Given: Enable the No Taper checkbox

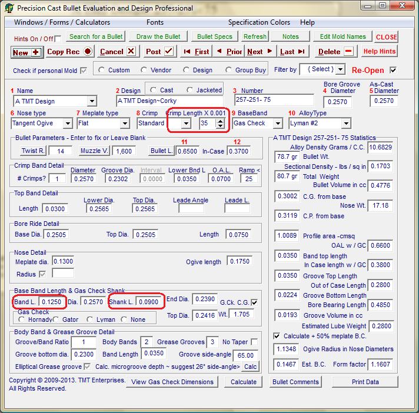Looking at the screenshot, I should pyautogui.click(x=254, y=342).
